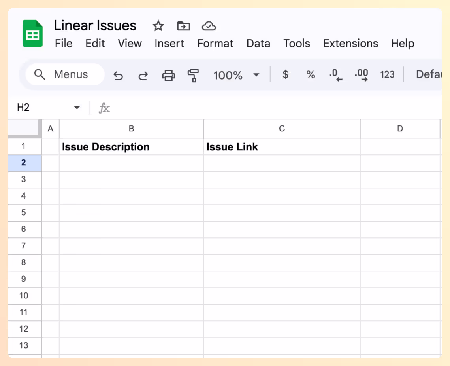The image size is (450, 366).
Task: Click the Undo arrow
Action: 118,75
